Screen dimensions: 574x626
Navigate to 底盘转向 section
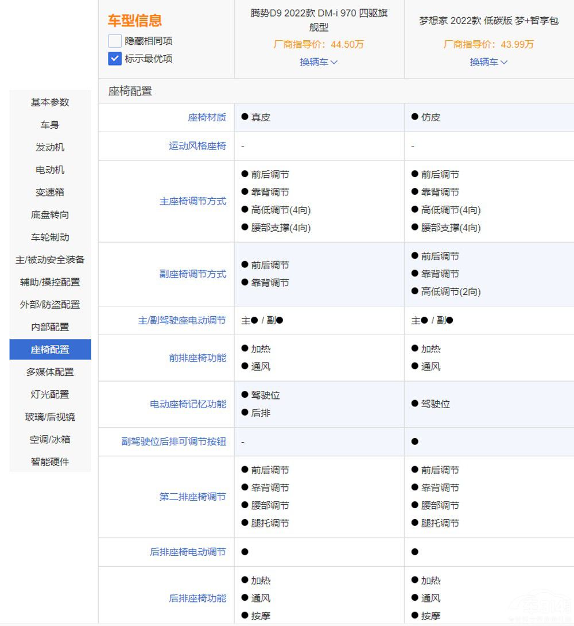[50, 214]
